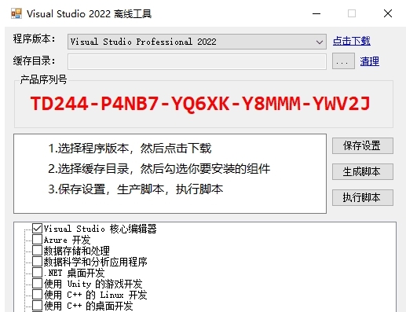Minimize the Visual Studio 2022 离线工具 window
Image resolution: width=406 pixels, height=312 pixels.
pyautogui.click(x=316, y=13)
